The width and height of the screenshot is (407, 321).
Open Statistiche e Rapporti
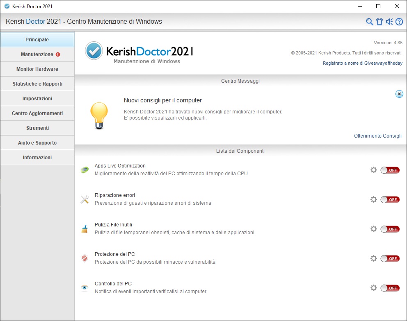tap(37, 84)
